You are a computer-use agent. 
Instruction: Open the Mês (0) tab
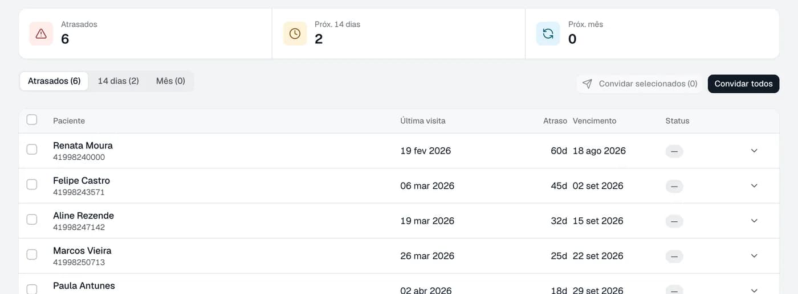click(170, 81)
